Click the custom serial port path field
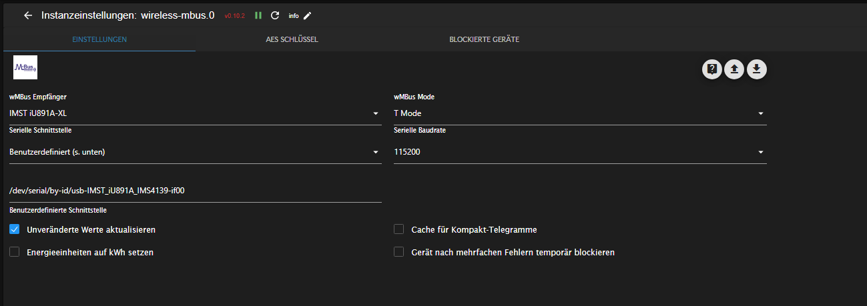 [x=194, y=191]
